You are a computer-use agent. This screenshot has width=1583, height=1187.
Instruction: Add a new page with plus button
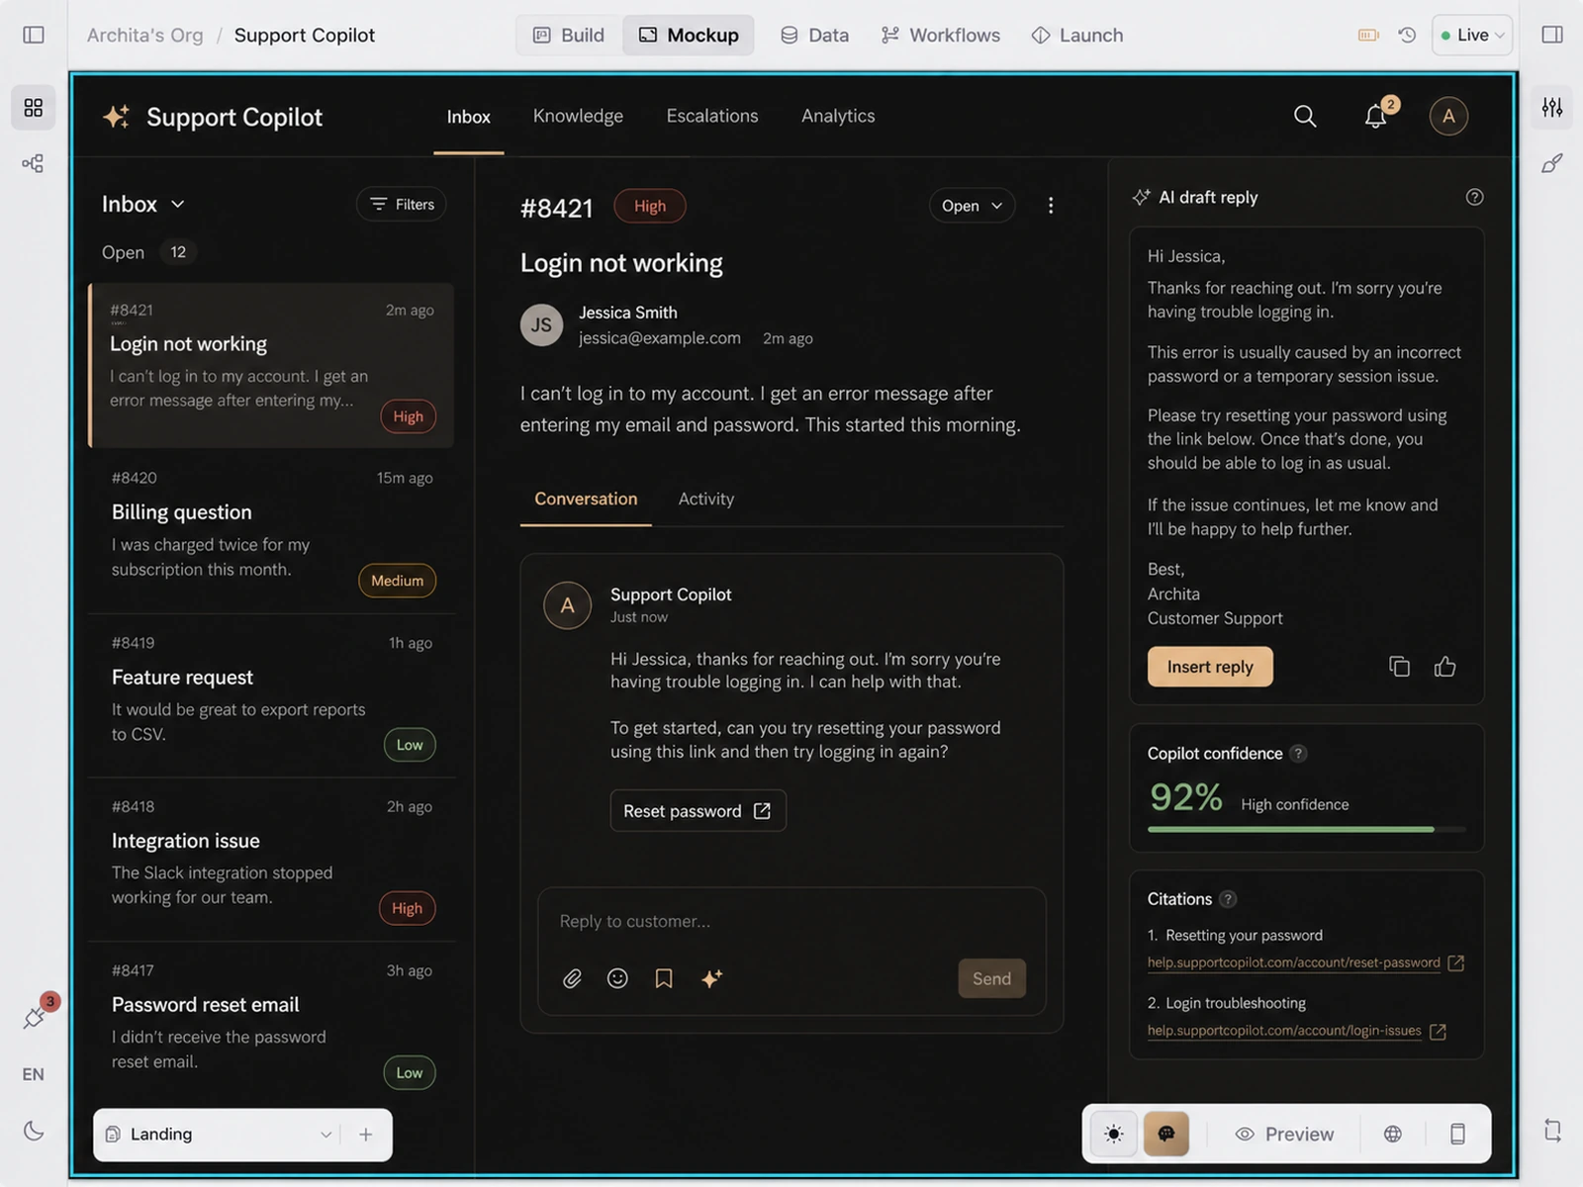click(x=366, y=1135)
